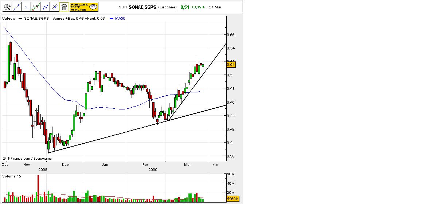Click the 40M volume axis label
The width and height of the screenshot is (426, 204).
click(x=230, y=183)
